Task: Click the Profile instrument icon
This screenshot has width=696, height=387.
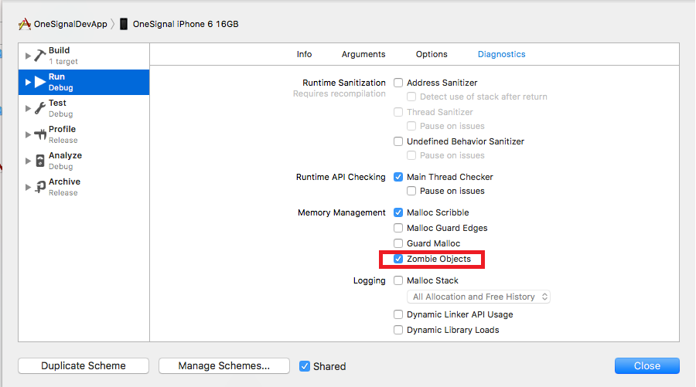Action: [40, 134]
